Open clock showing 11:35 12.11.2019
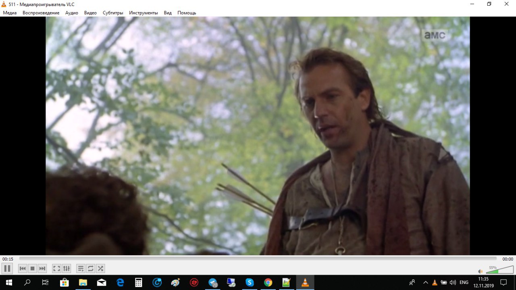 tap(483, 282)
